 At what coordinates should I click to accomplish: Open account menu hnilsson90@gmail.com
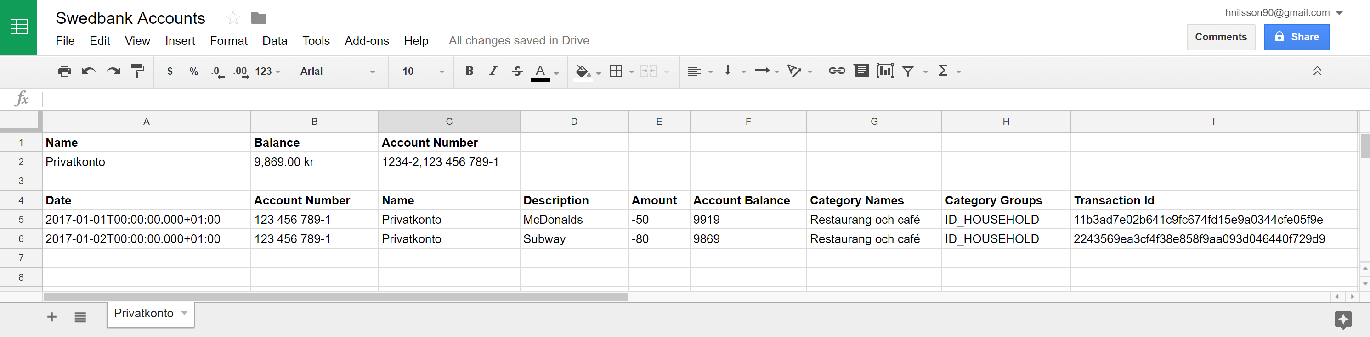[1284, 13]
